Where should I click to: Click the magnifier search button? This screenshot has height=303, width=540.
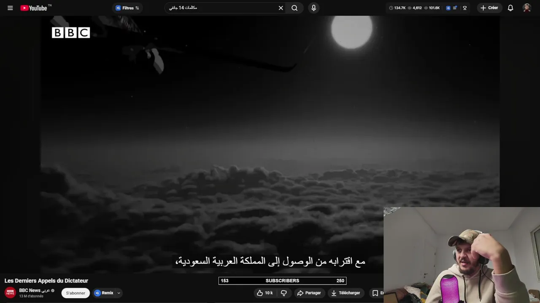tap(294, 8)
